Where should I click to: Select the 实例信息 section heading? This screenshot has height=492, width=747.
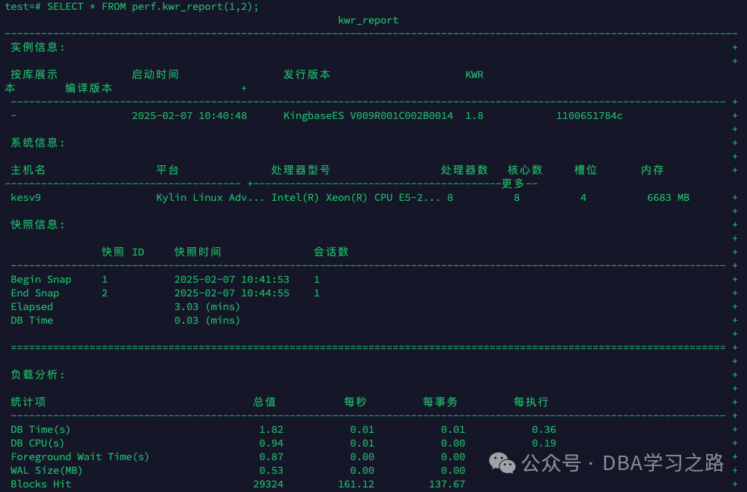click(38, 48)
